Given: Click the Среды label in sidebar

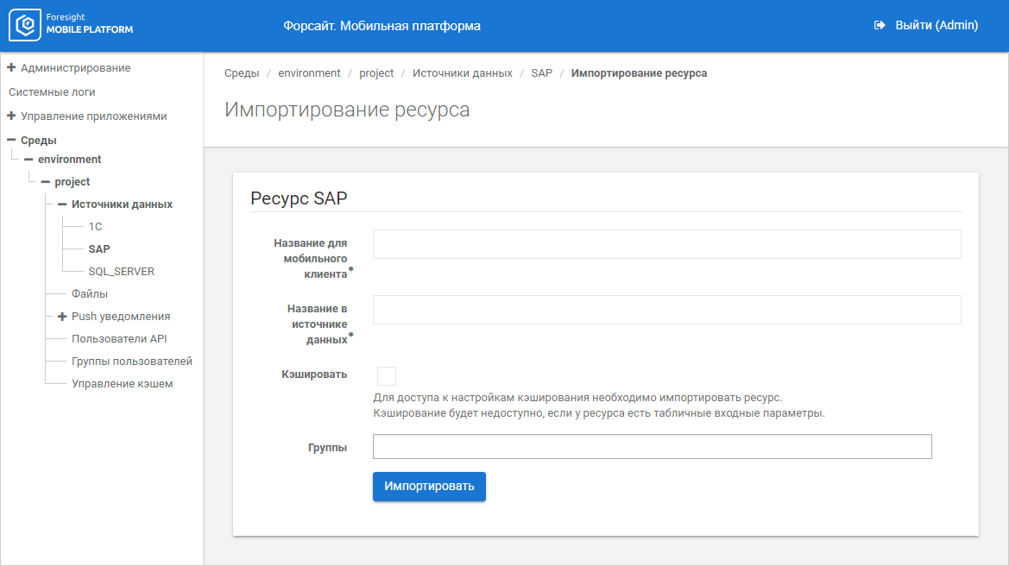Looking at the screenshot, I should [x=39, y=141].
